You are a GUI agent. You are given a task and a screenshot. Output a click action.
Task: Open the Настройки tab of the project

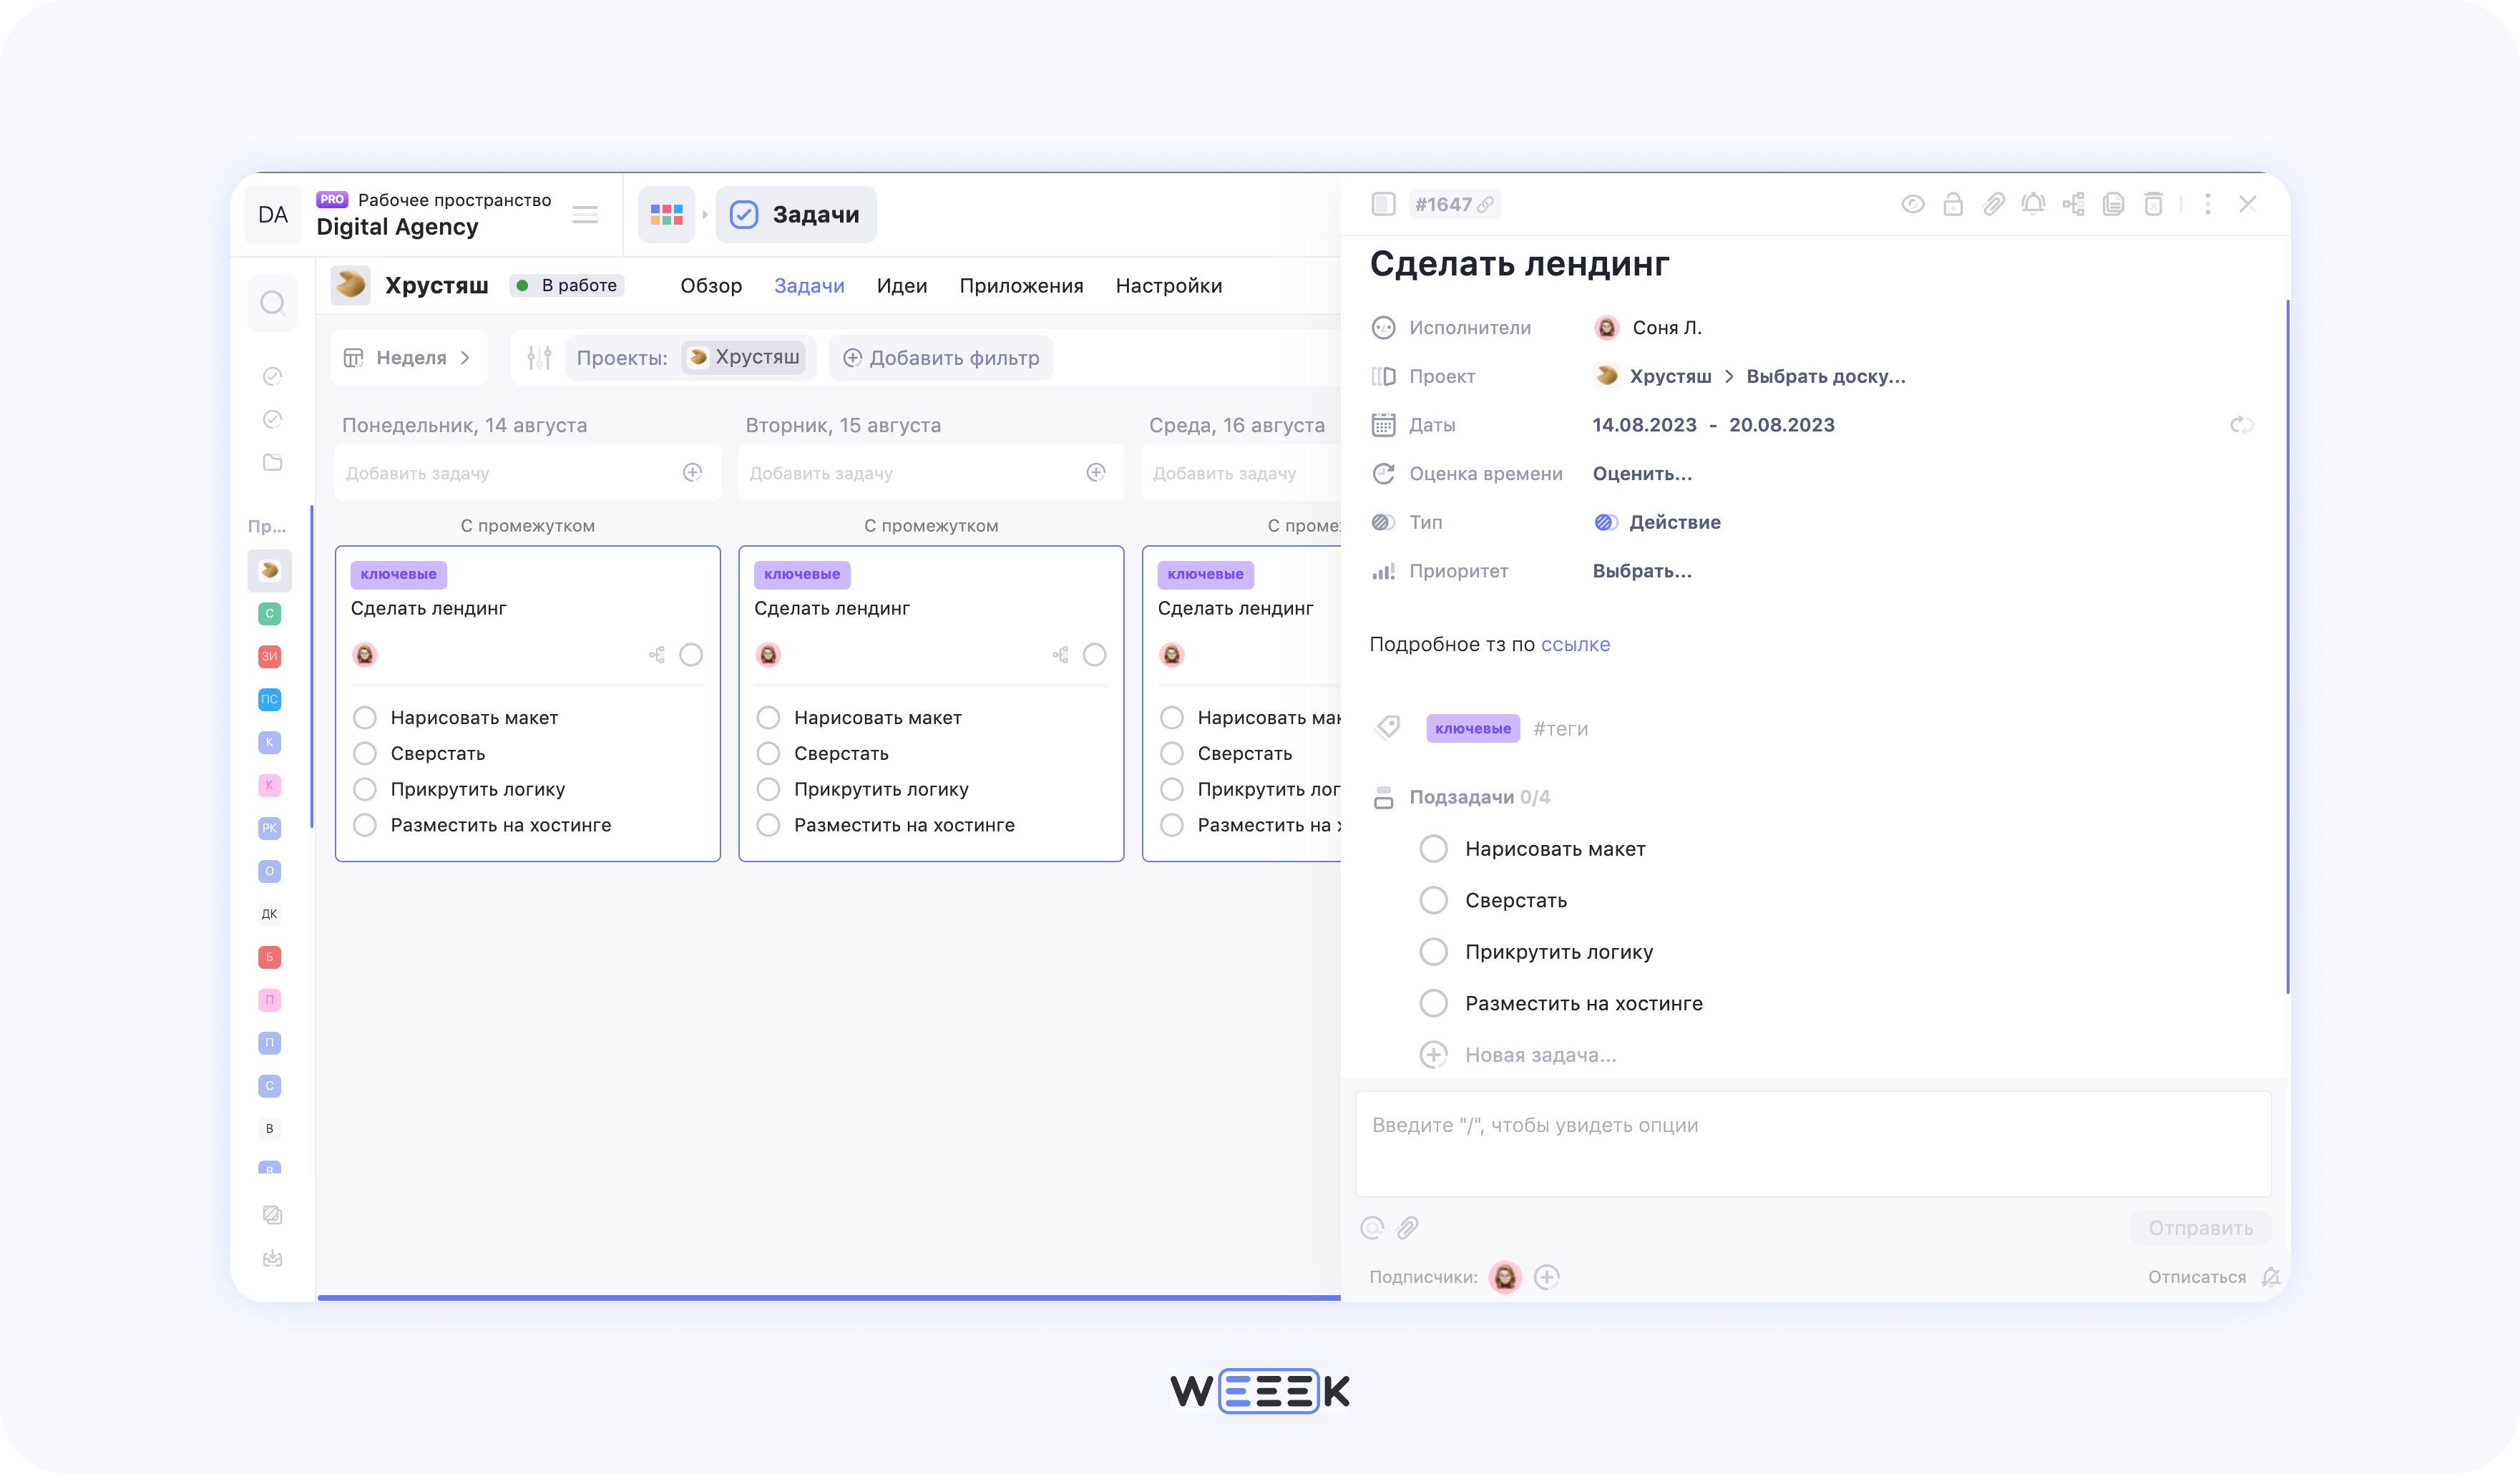click(1168, 285)
